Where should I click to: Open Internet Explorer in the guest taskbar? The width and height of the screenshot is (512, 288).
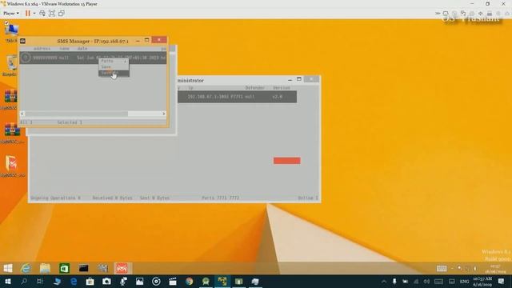click(26, 269)
